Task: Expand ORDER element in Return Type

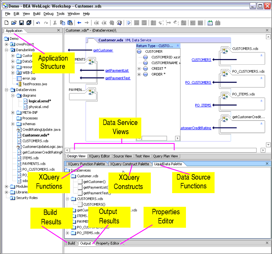Action: (x=139, y=74)
